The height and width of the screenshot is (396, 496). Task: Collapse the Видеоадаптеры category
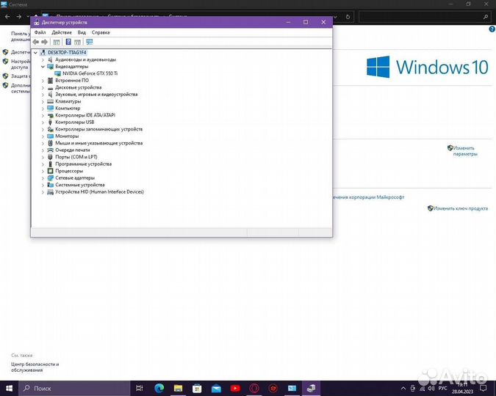click(43, 67)
